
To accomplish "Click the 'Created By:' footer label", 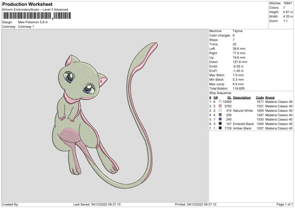I will [x=10, y=205].
